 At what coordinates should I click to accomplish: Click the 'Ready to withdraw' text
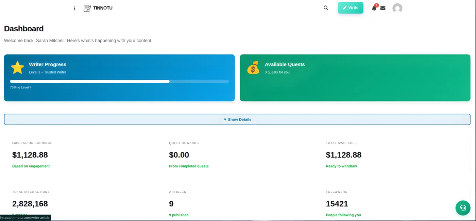pyautogui.click(x=341, y=166)
